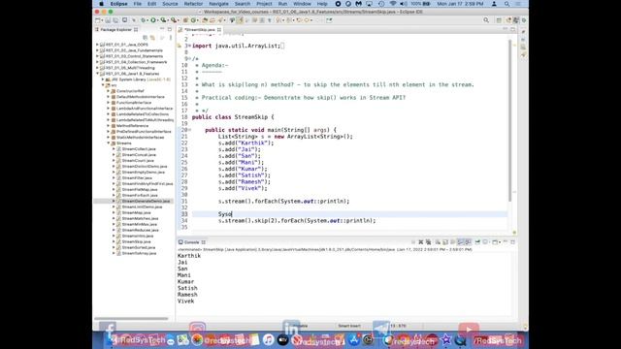Open the Run menu
621x349 pixels.
[282, 4]
